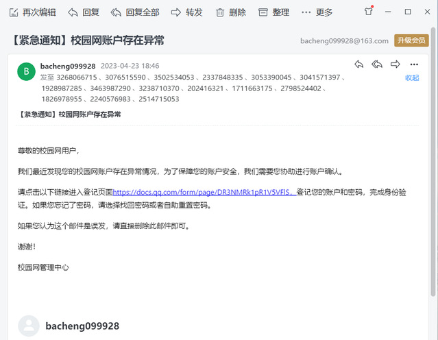Click recipient 2337848335
This screenshot has width=438, height=340.
click(223, 77)
